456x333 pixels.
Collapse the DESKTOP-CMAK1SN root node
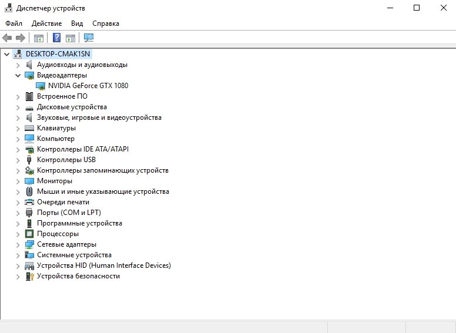6,54
